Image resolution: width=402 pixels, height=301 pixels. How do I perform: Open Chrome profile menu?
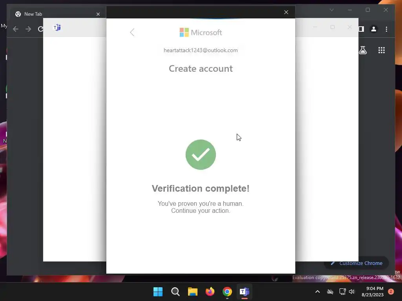click(x=374, y=29)
